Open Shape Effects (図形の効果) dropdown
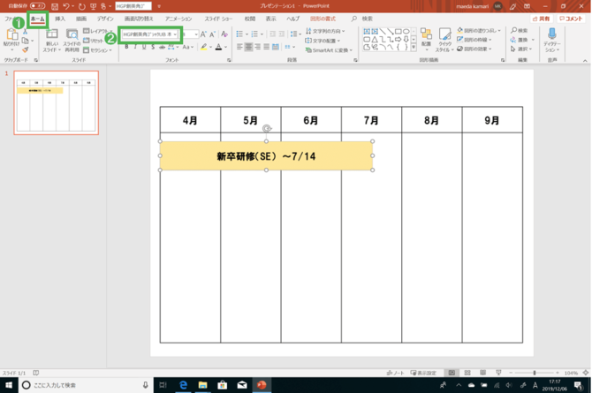592x393 pixels. (474, 49)
